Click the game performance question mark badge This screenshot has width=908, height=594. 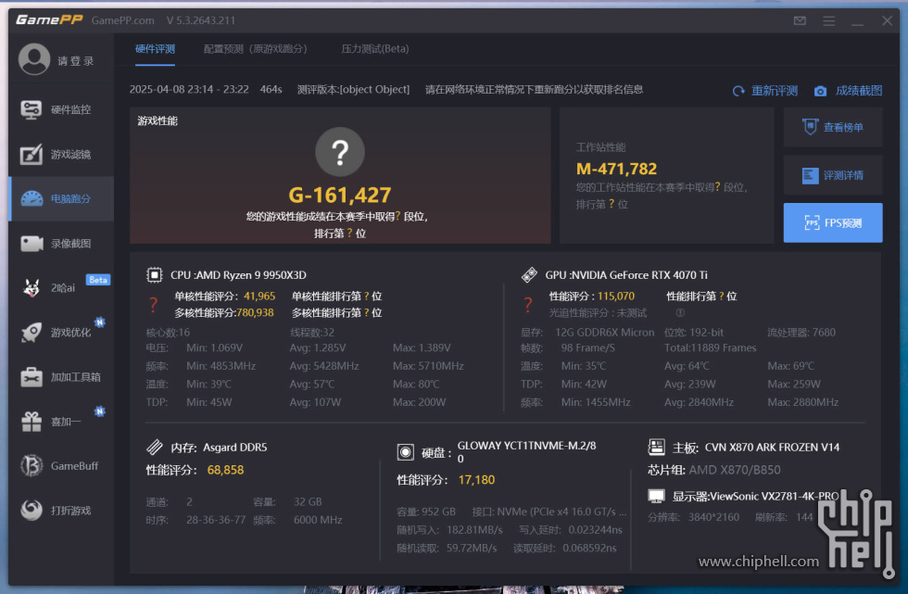340,152
